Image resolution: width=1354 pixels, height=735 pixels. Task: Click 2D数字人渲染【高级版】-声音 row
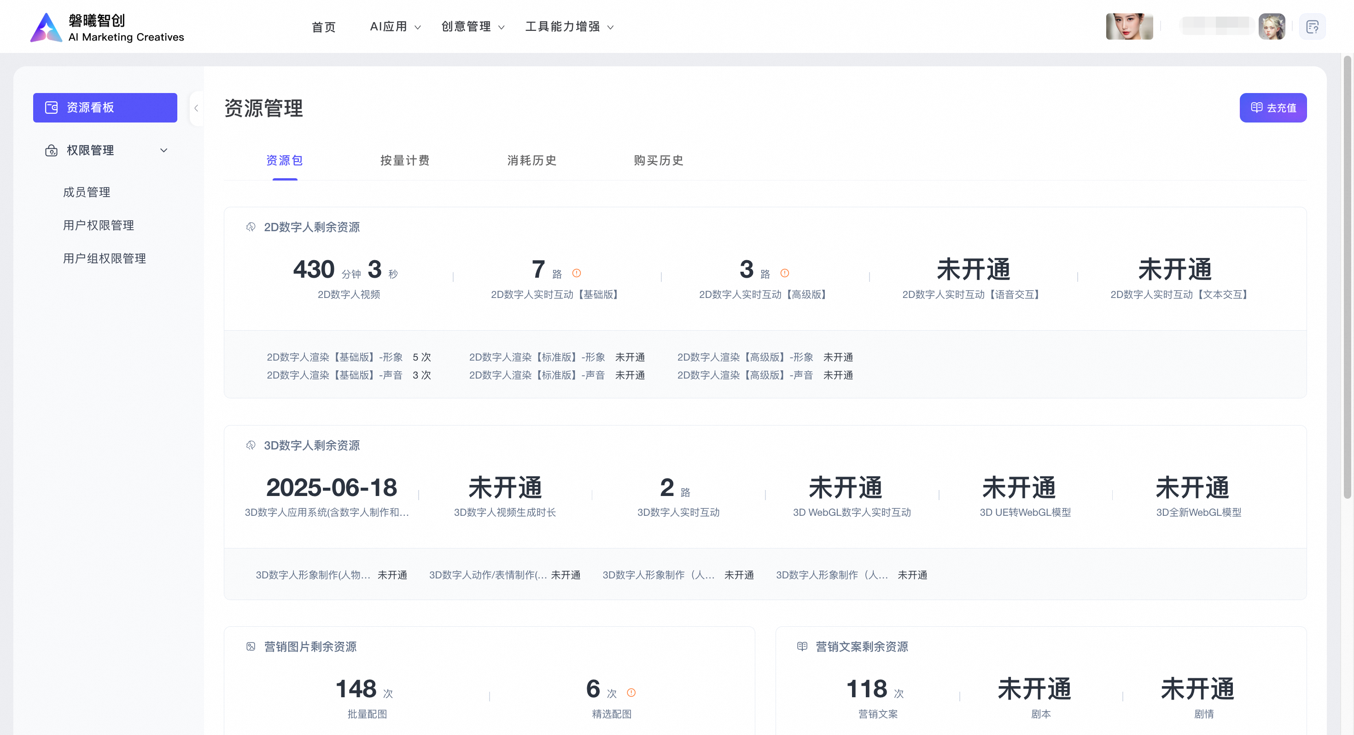pos(765,375)
